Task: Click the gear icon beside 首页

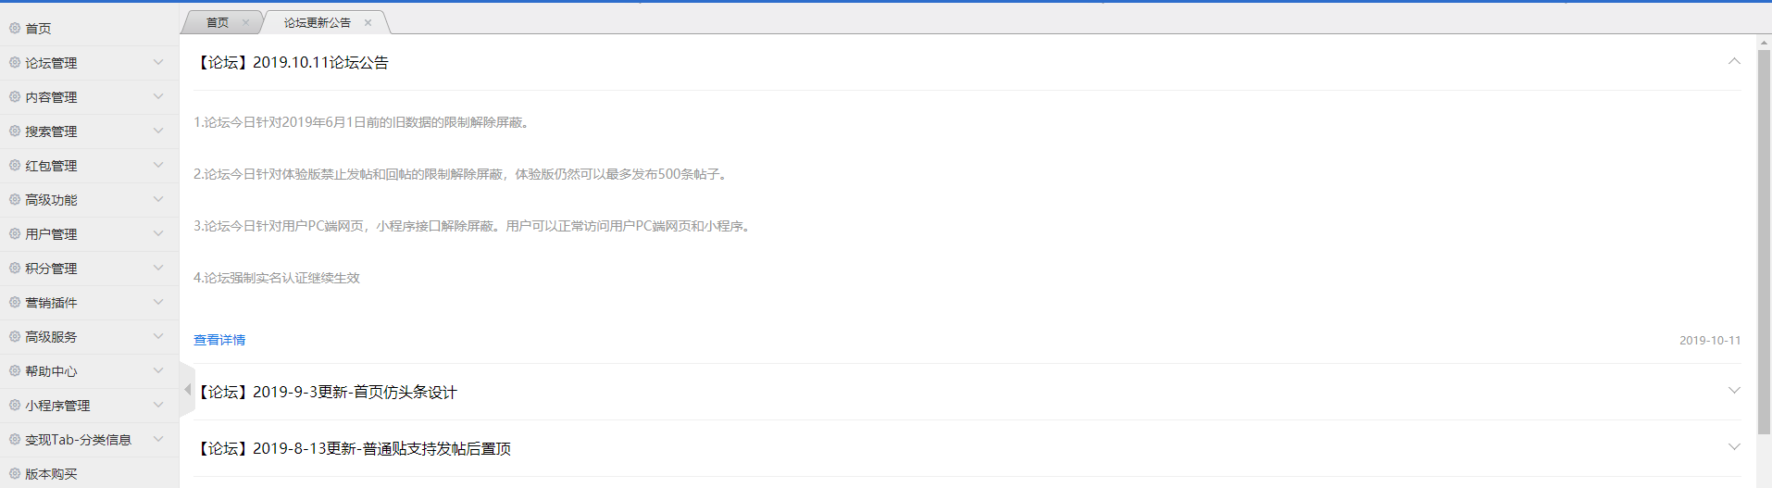Action: [15, 29]
